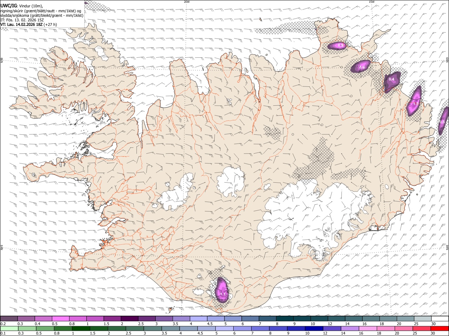
Task: Click the light pink 16 swatch in the lower legend
Action: (x=368, y=328)
